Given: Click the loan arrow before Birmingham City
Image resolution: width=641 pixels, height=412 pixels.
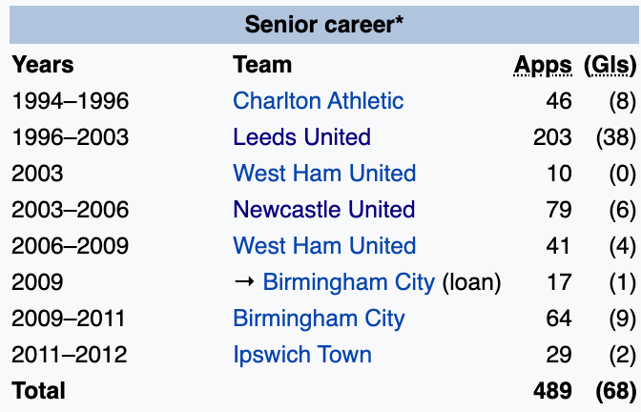Looking at the screenshot, I should click(243, 282).
